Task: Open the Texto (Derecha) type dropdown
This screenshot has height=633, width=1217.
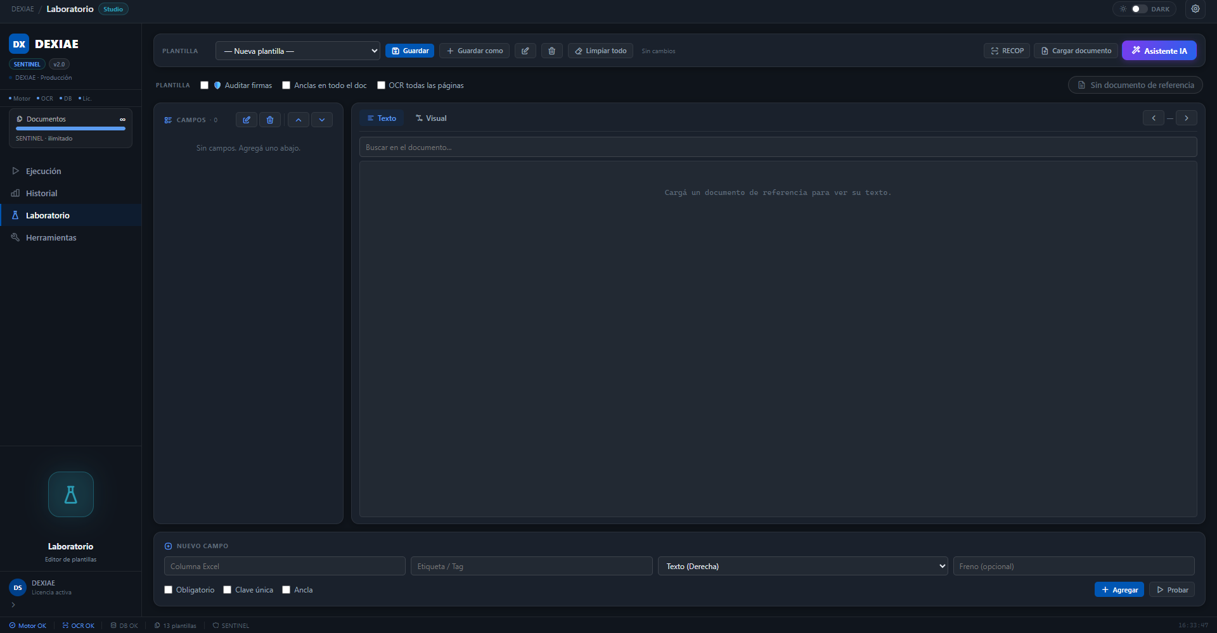Action: coord(802,566)
